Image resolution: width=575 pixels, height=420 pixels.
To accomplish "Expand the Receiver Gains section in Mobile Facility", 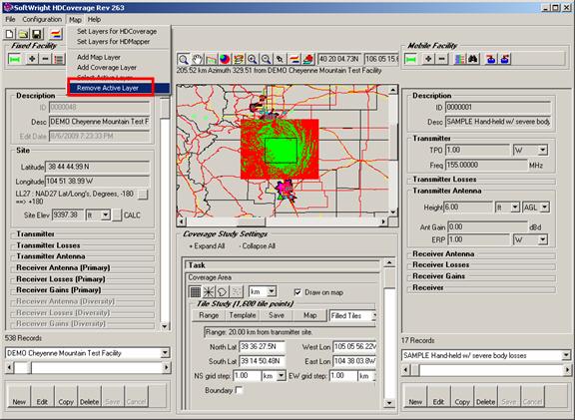I will 438,276.
